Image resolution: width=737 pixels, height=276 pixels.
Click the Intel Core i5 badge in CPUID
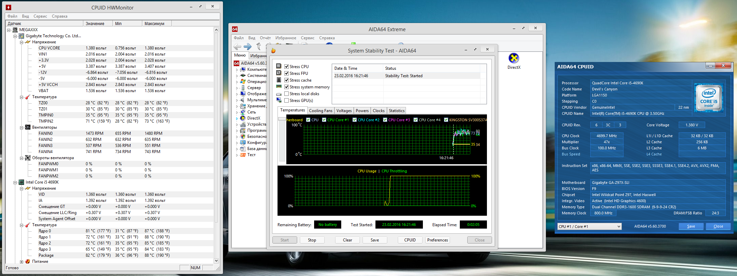(709, 98)
